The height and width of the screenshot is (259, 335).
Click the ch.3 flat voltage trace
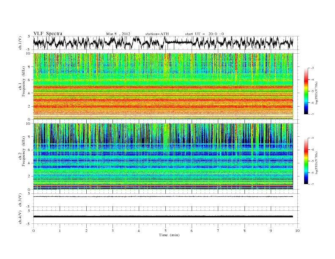pos(163,196)
